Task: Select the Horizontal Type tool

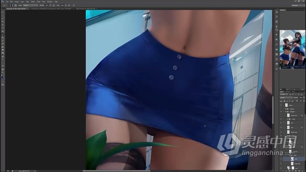Action: [3, 60]
